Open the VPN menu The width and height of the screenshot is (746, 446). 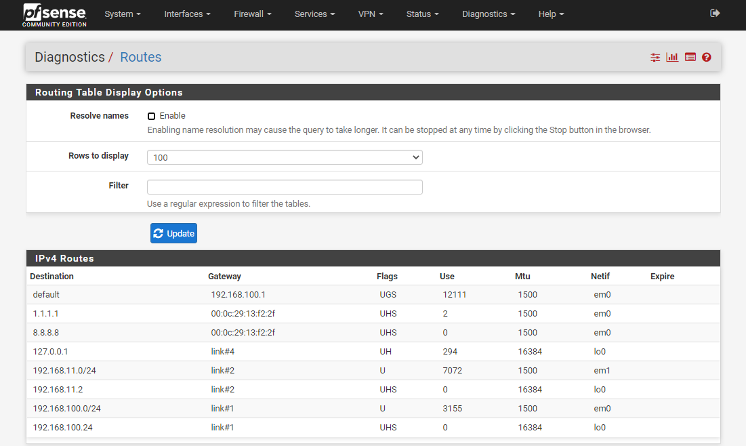coord(371,14)
